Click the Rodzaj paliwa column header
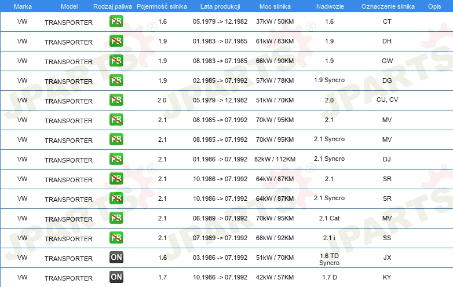Image resolution: width=453 pixels, height=287 pixels. [112, 6]
